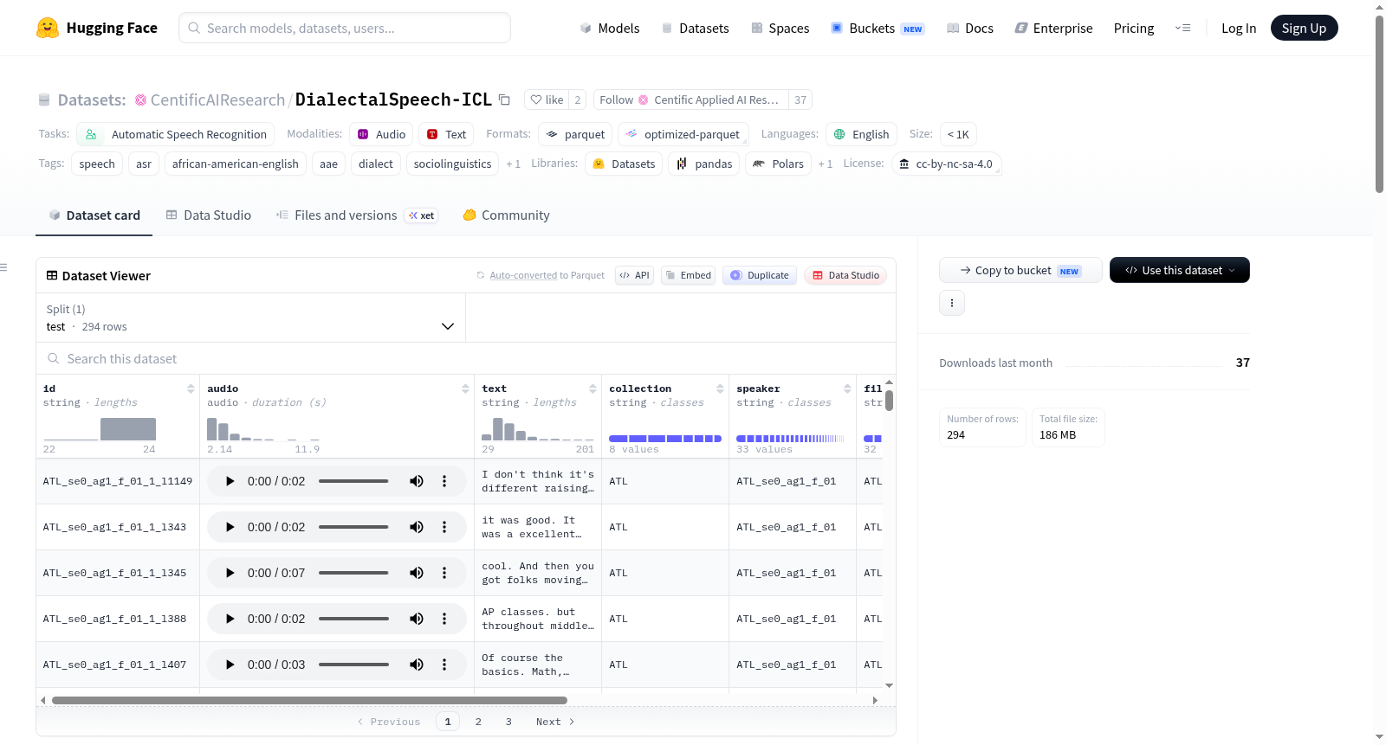The height and width of the screenshot is (745, 1386).
Task: Click the API button in Dataset Viewer
Action: pyautogui.click(x=634, y=275)
